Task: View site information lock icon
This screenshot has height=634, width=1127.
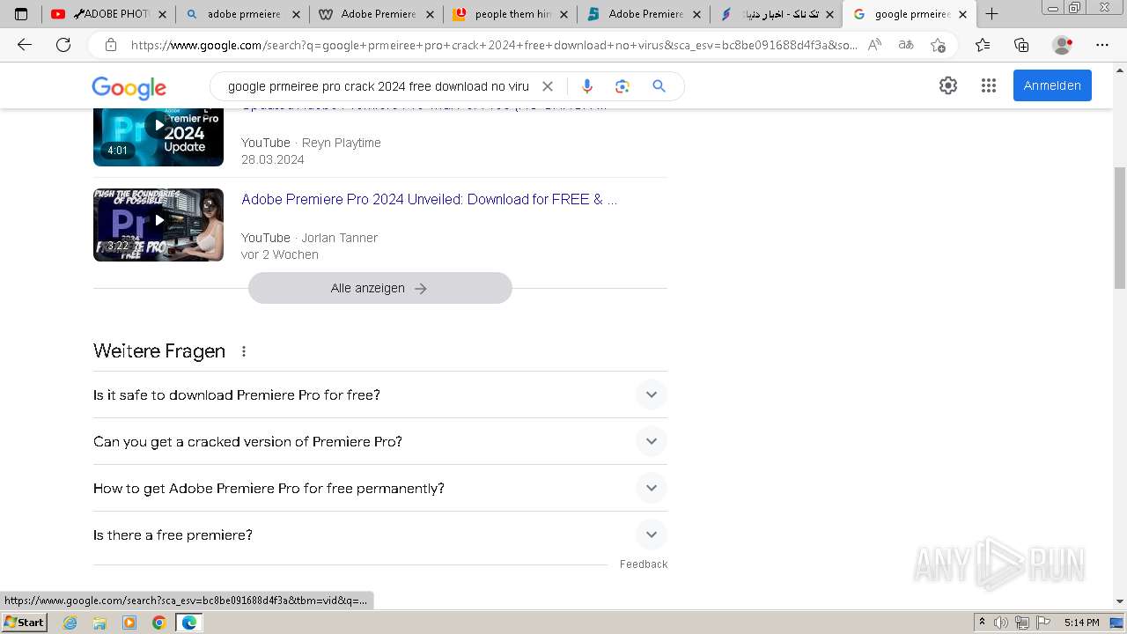Action: [111, 45]
